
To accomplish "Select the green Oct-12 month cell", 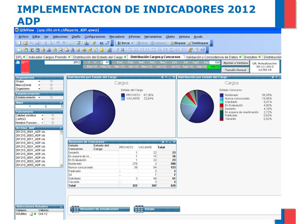I will pyautogui.click(x=213, y=67).
